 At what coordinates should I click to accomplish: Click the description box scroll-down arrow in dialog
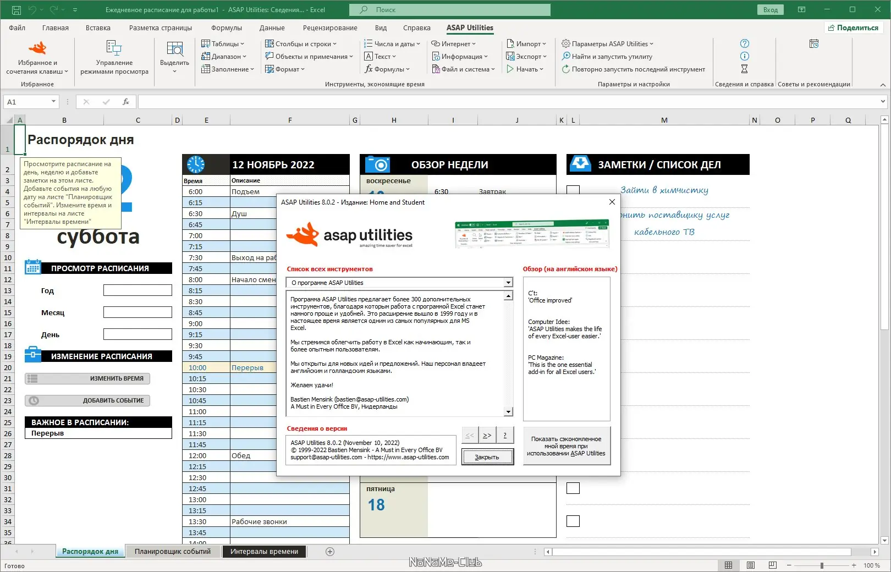click(x=509, y=412)
